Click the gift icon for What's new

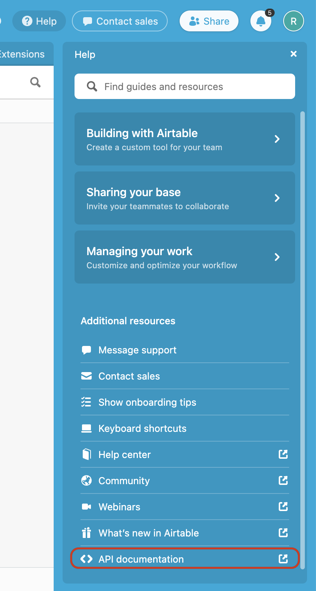tap(86, 533)
